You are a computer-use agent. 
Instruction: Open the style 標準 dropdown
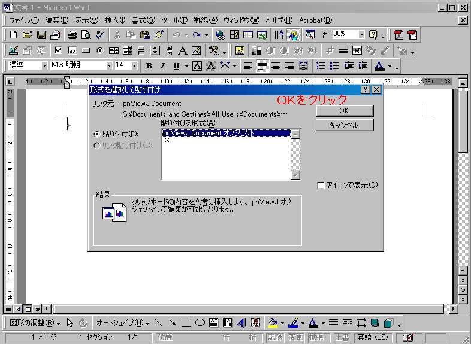click(x=44, y=66)
